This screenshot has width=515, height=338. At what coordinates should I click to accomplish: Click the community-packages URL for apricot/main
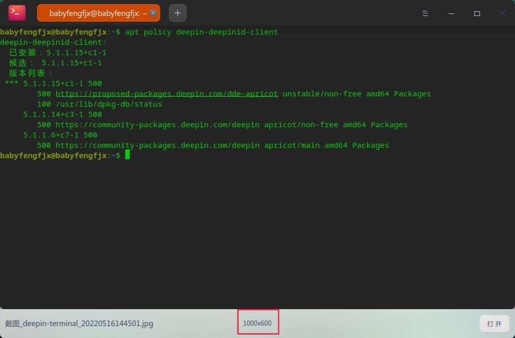click(x=157, y=145)
